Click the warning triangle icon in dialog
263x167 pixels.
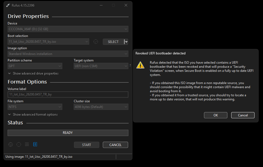pos(140,65)
